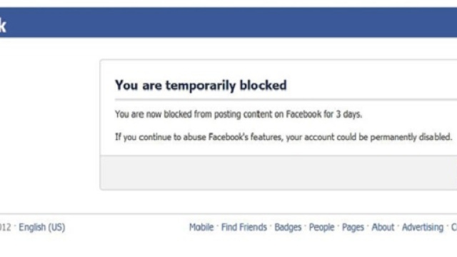
Task: Open the Badges footer link
Action: click(x=288, y=227)
